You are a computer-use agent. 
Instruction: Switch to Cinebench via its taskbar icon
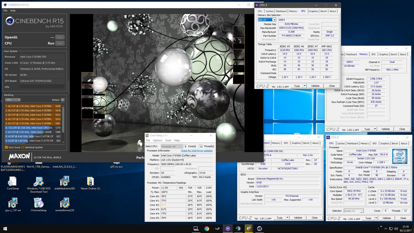259,229
